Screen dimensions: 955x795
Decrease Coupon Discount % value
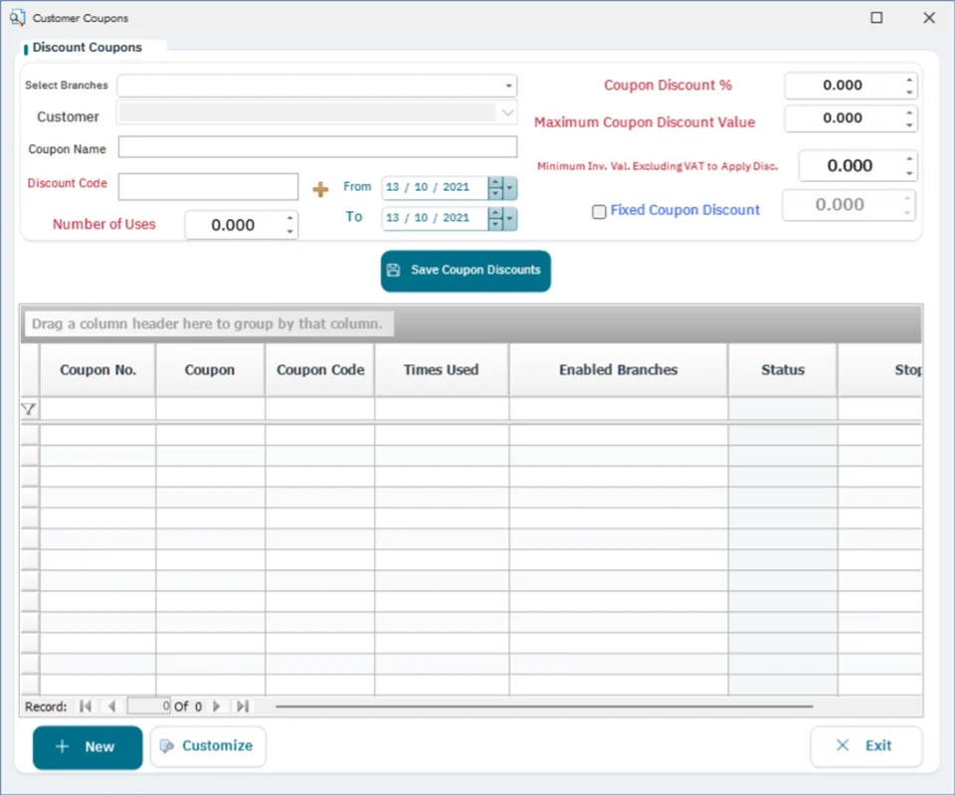[909, 92]
